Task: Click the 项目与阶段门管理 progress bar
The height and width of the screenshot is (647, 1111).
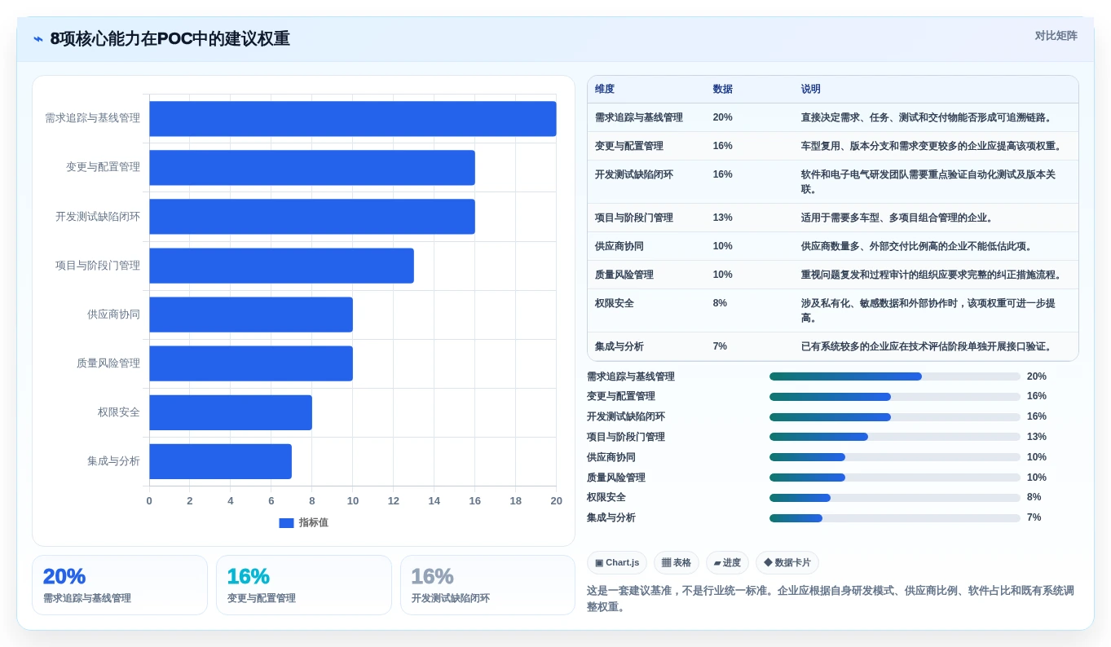Action: coord(895,437)
